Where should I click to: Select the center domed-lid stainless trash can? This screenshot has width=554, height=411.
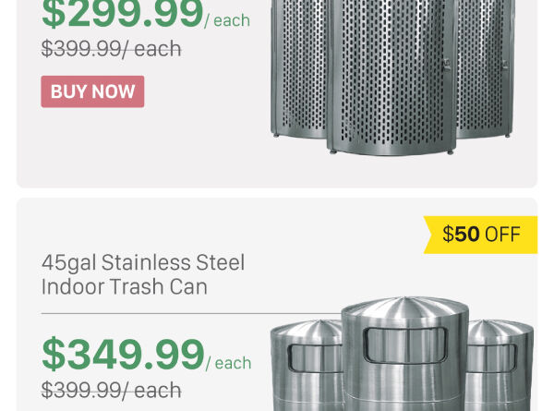[x=405, y=360]
